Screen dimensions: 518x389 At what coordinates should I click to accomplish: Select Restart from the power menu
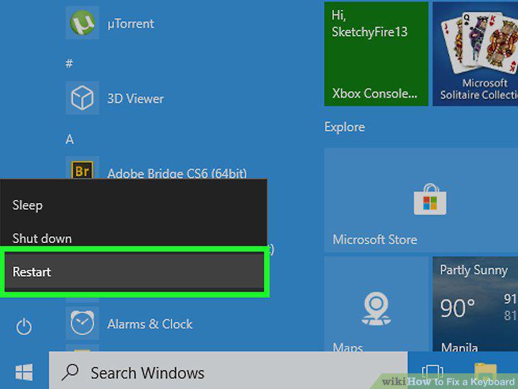tap(134, 271)
